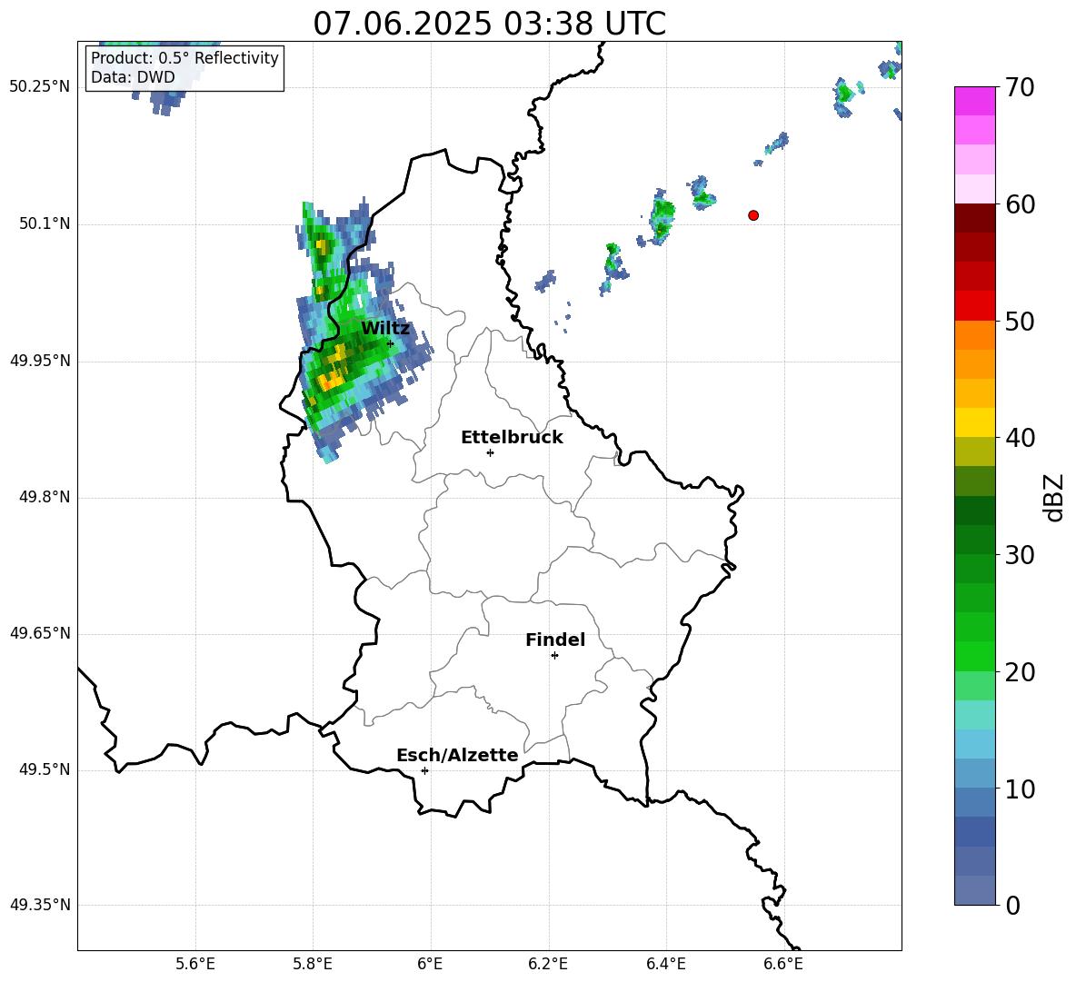Click the 5.6°E longitude label

click(194, 964)
